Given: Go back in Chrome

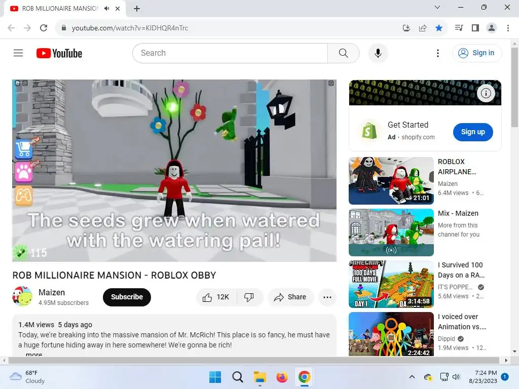Looking at the screenshot, I should (x=11, y=28).
